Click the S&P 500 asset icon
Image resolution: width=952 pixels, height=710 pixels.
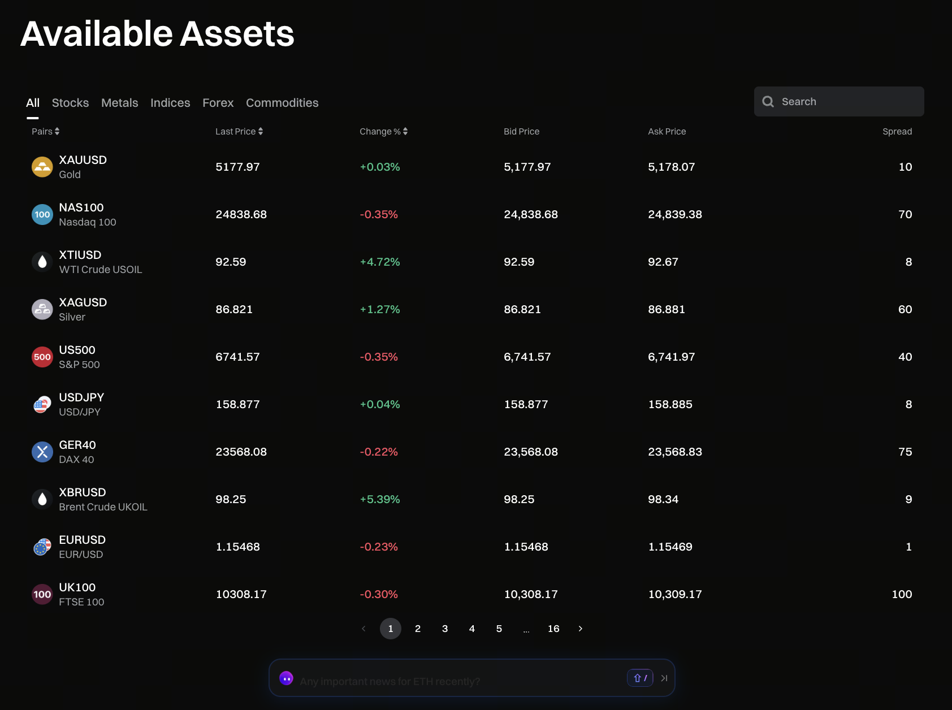pyautogui.click(x=42, y=357)
